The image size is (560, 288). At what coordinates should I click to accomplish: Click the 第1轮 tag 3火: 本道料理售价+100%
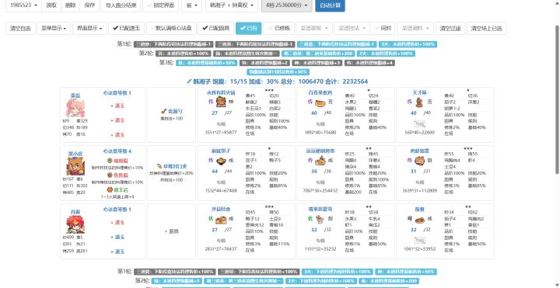[408, 44]
